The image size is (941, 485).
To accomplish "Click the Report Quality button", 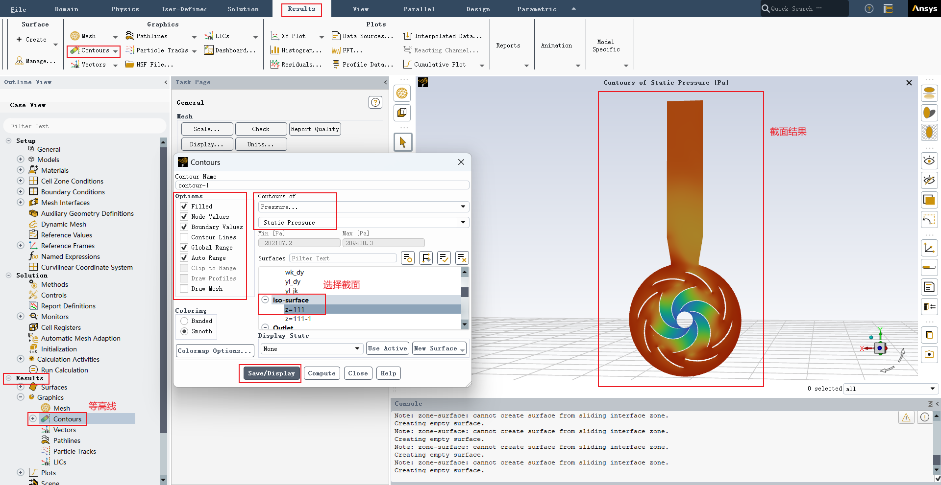I will coord(315,129).
